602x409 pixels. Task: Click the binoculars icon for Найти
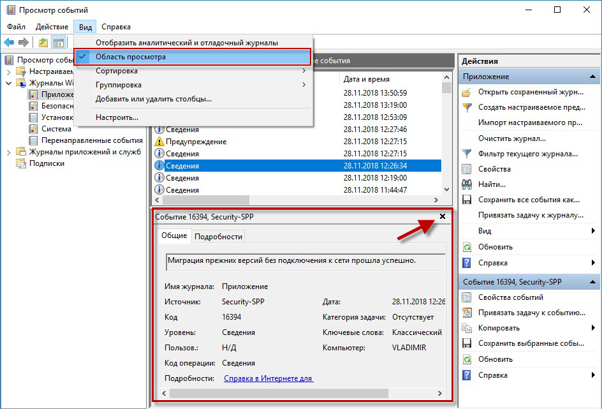467,184
